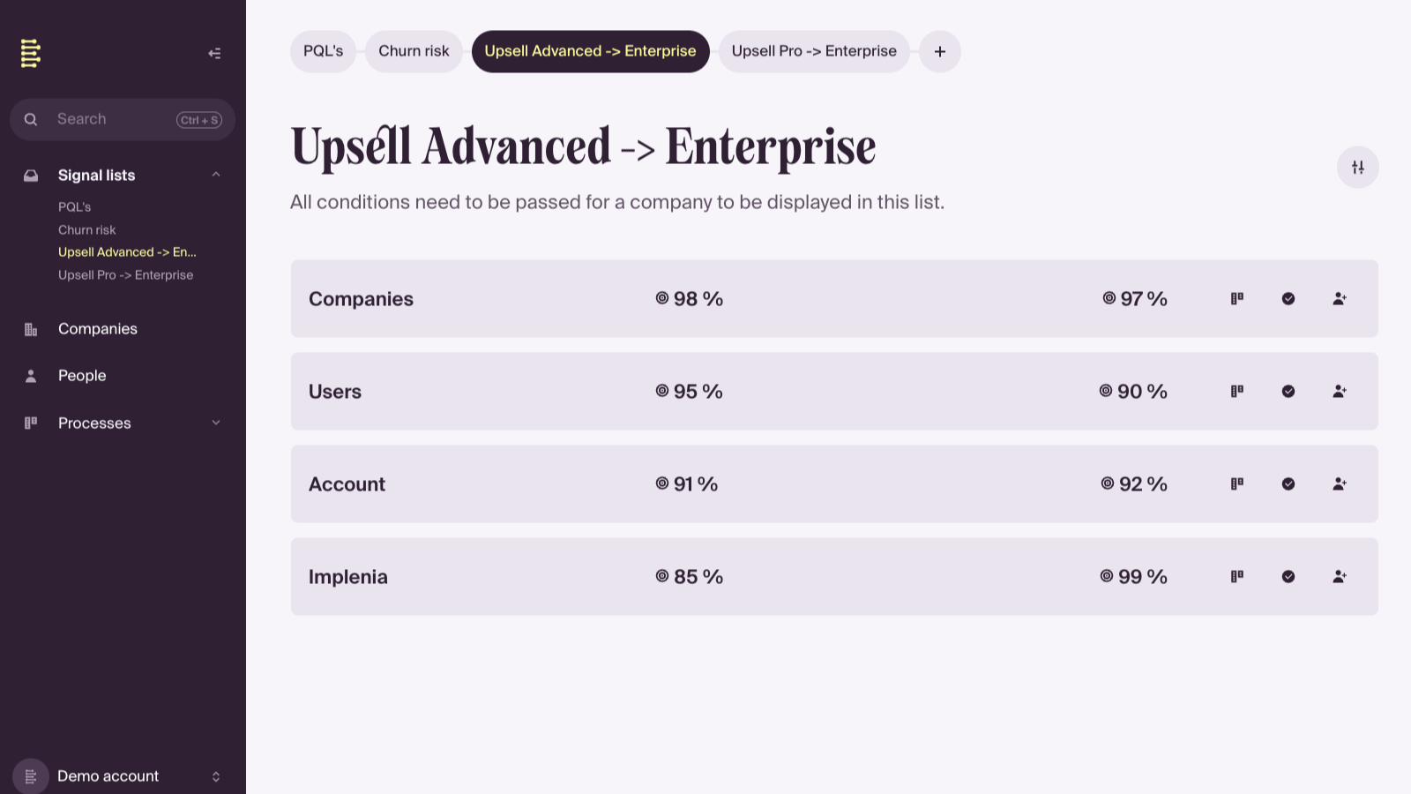Expand the Processes menu chevron
Viewport: 1411px width, 794px height.
tap(216, 423)
